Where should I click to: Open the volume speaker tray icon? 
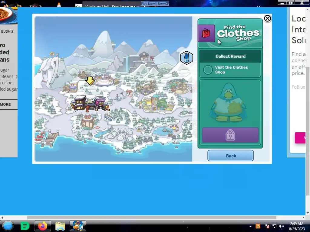coord(282,226)
